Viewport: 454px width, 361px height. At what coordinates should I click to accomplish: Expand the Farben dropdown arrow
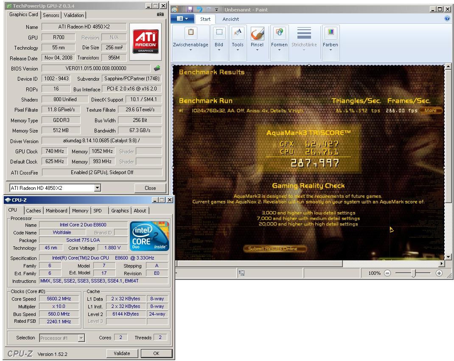click(331, 50)
